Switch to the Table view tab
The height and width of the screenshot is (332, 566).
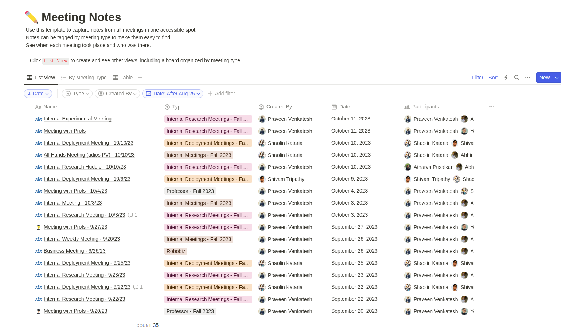click(123, 78)
